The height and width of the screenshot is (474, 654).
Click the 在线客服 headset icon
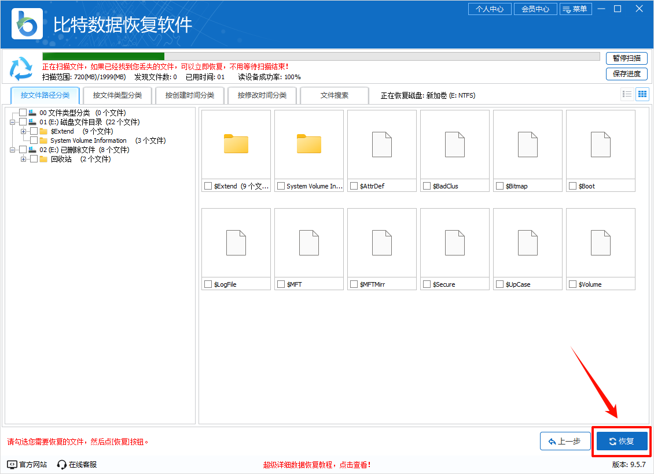61,464
